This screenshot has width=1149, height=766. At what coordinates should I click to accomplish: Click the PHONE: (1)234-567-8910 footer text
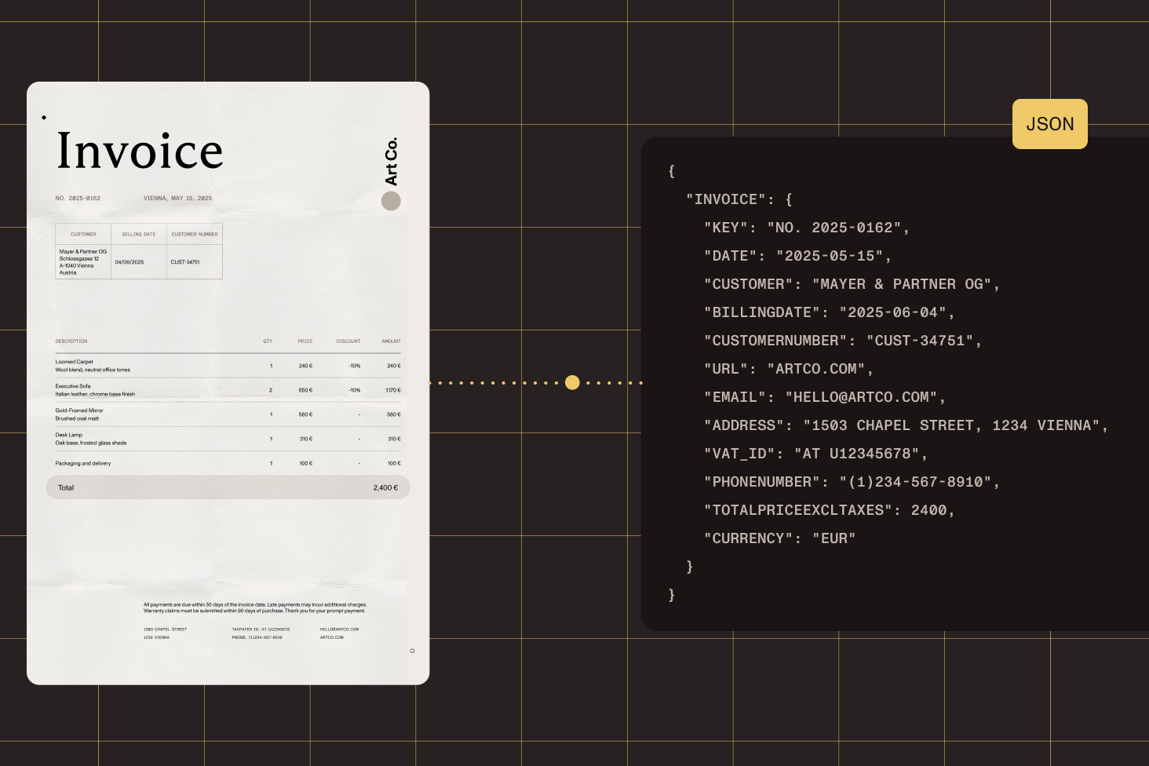click(256, 637)
